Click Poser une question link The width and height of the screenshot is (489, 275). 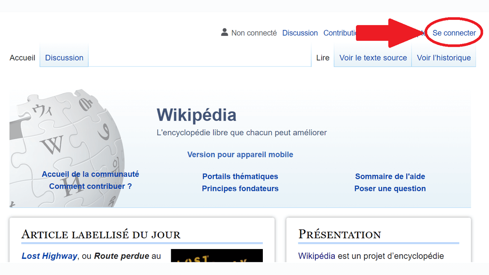pyautogui.click(x=390, y=189)
